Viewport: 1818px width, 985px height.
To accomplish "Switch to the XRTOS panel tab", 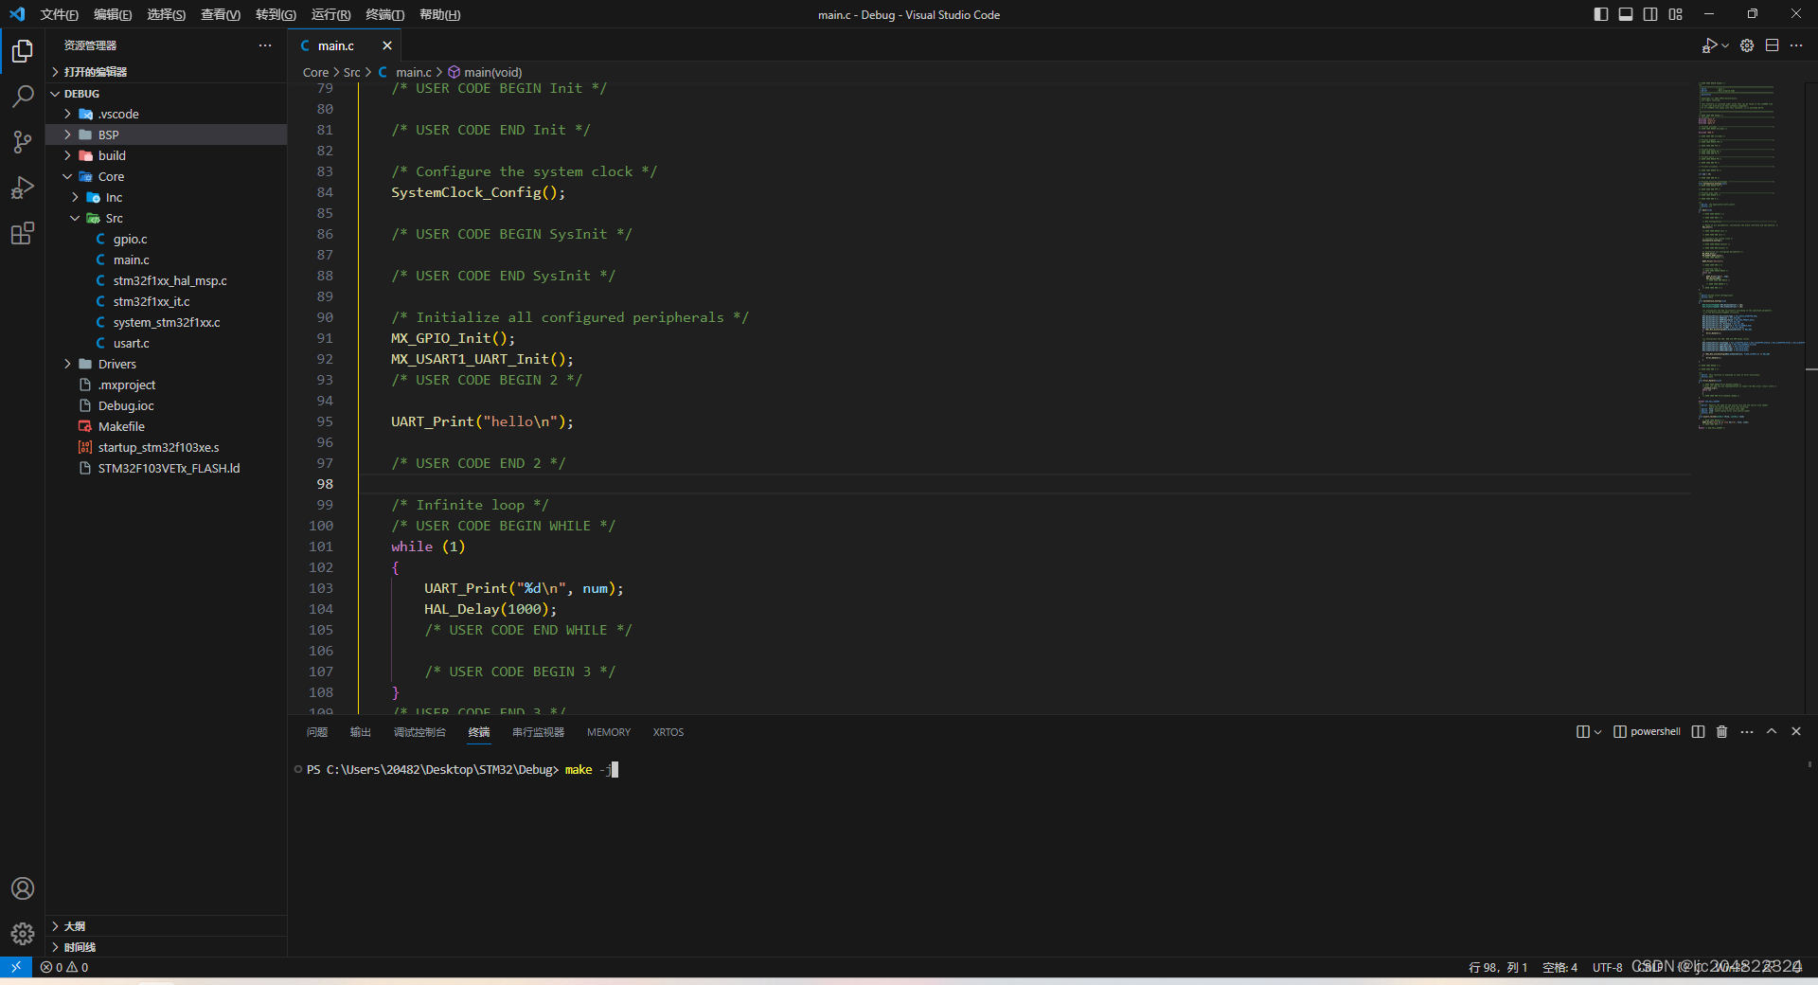I will pos(668,732).
